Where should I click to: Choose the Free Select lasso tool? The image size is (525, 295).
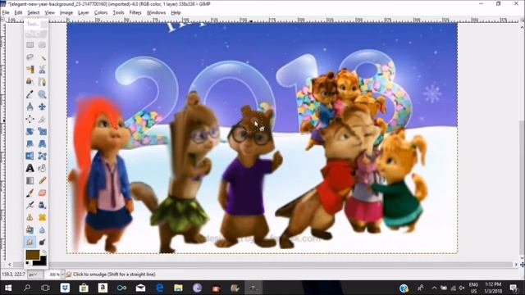pyautogui.click(x=30, y=57)
